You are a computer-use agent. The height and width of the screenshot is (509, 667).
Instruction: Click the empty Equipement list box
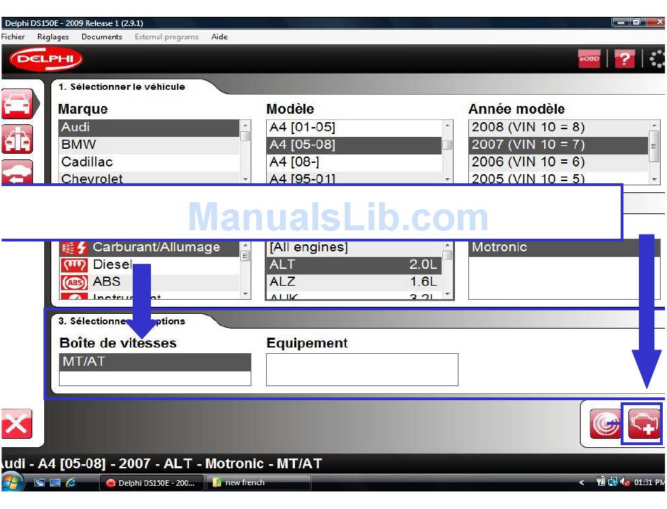tap(362, 369)
